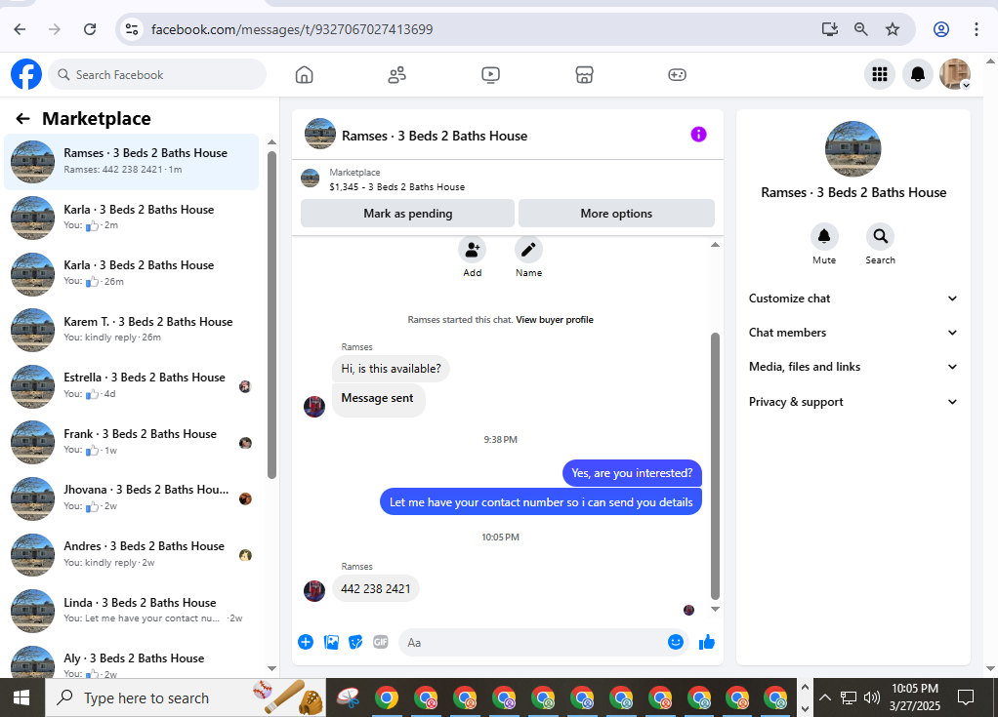Image resolution: width=998 pixels, height=717 pixels.
Task: Expand Chat members section
Action: (x=852, y=333)
